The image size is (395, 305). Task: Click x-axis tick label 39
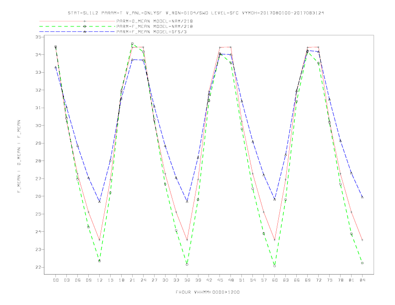point(198,280)
